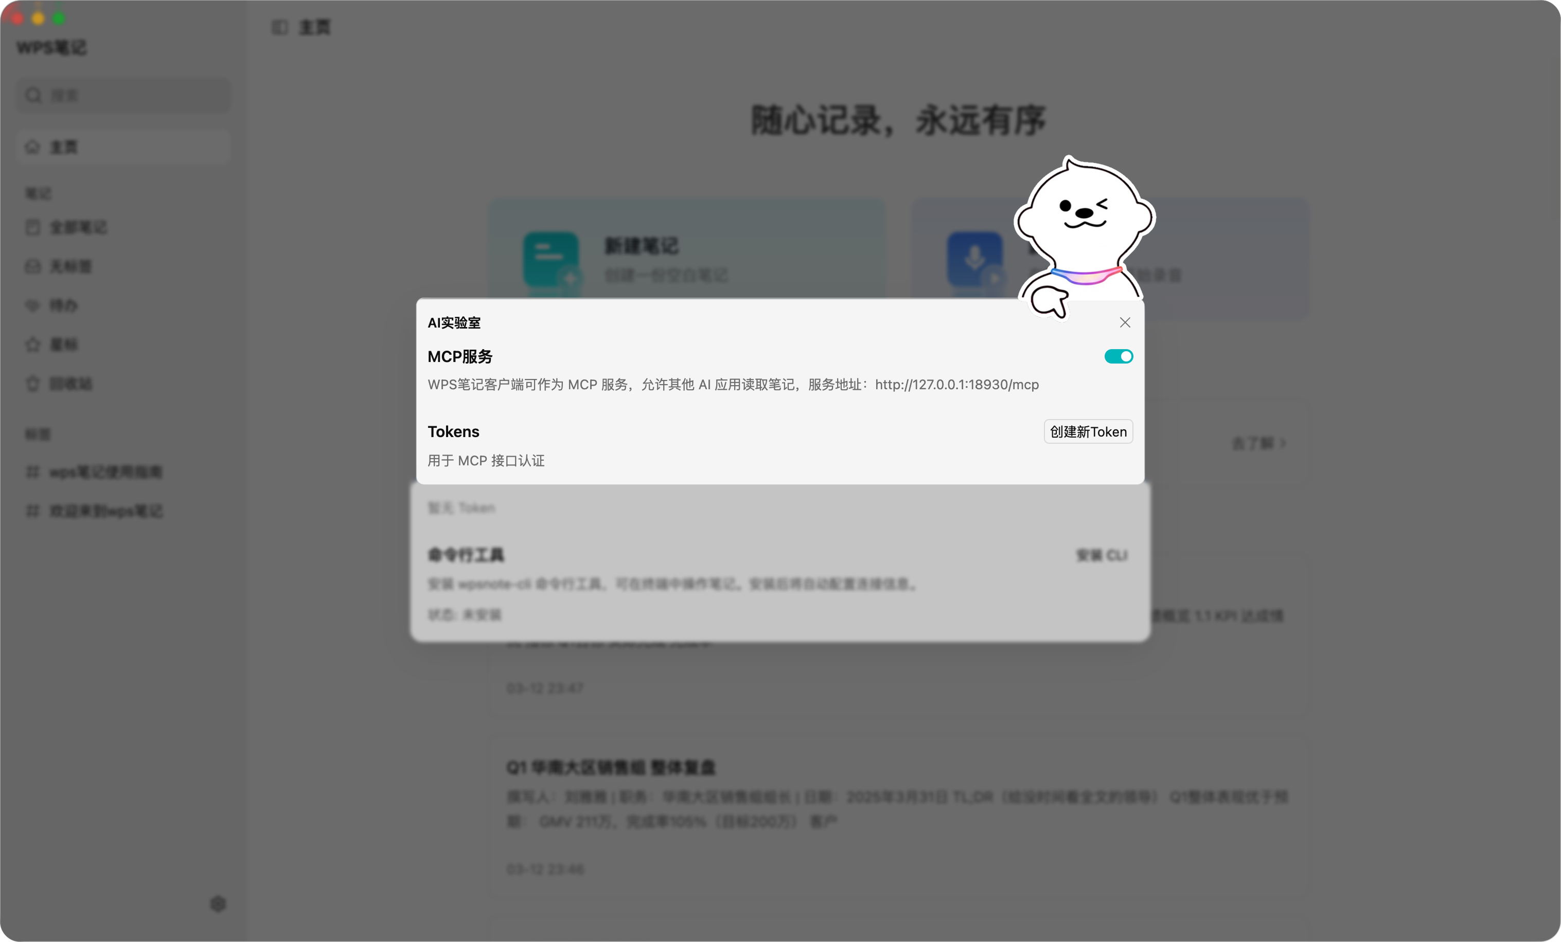Open the wps笔记使用指南 tag
Viewport: 1561px width, 942px height.
105,472
